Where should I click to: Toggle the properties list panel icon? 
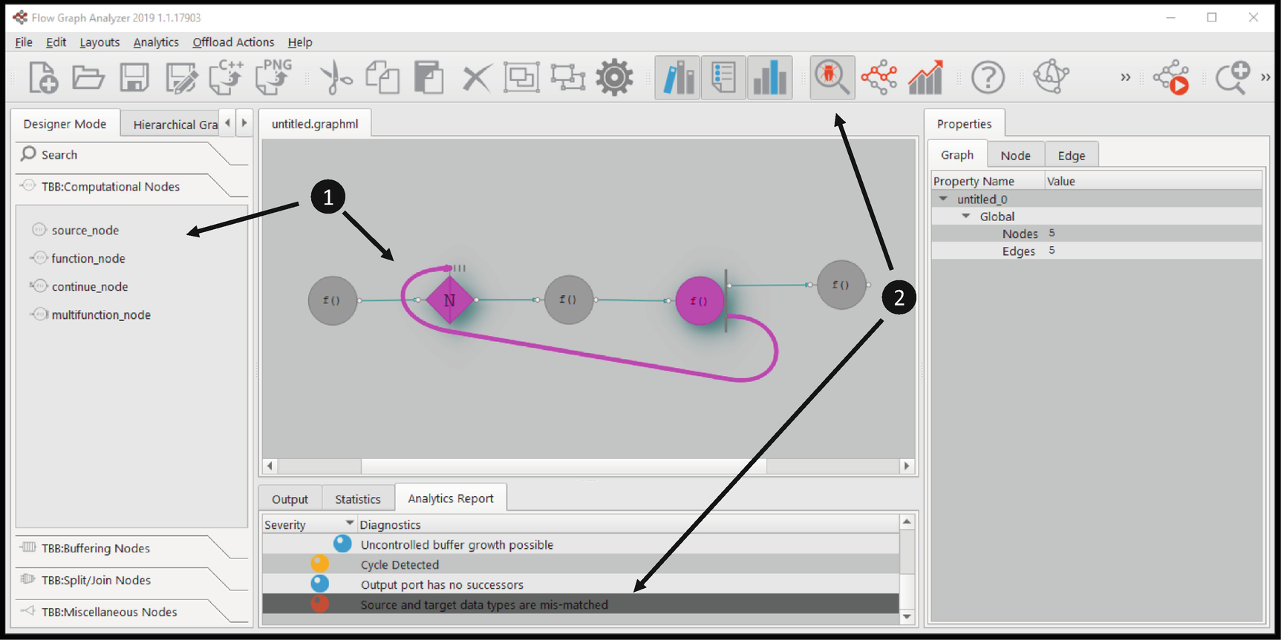(x=723, y=77)
